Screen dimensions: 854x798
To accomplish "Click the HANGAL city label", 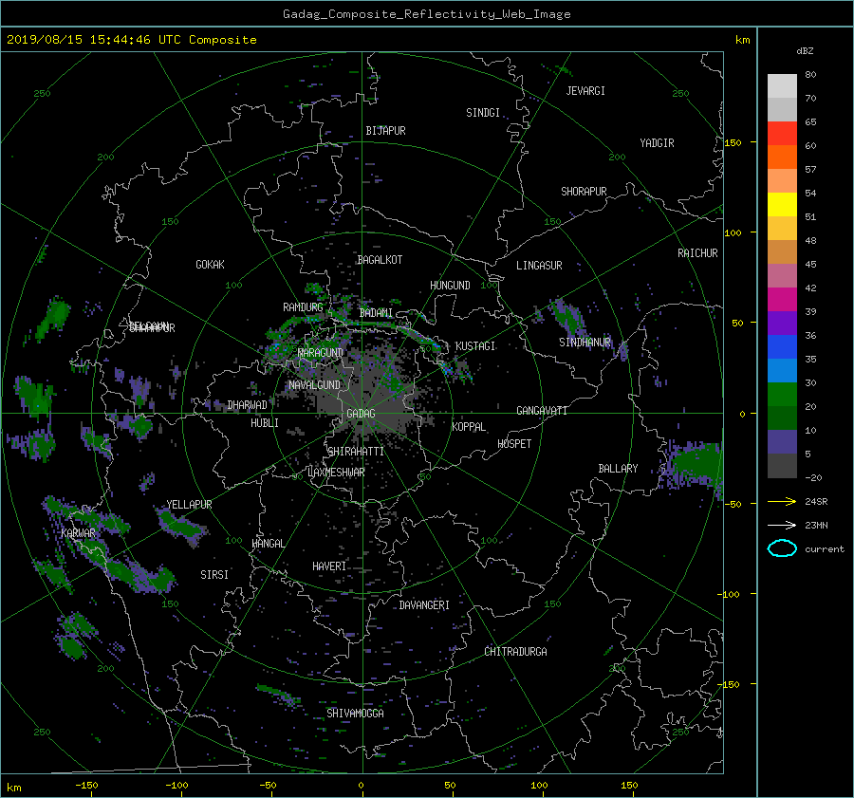I will coord(269,543).
